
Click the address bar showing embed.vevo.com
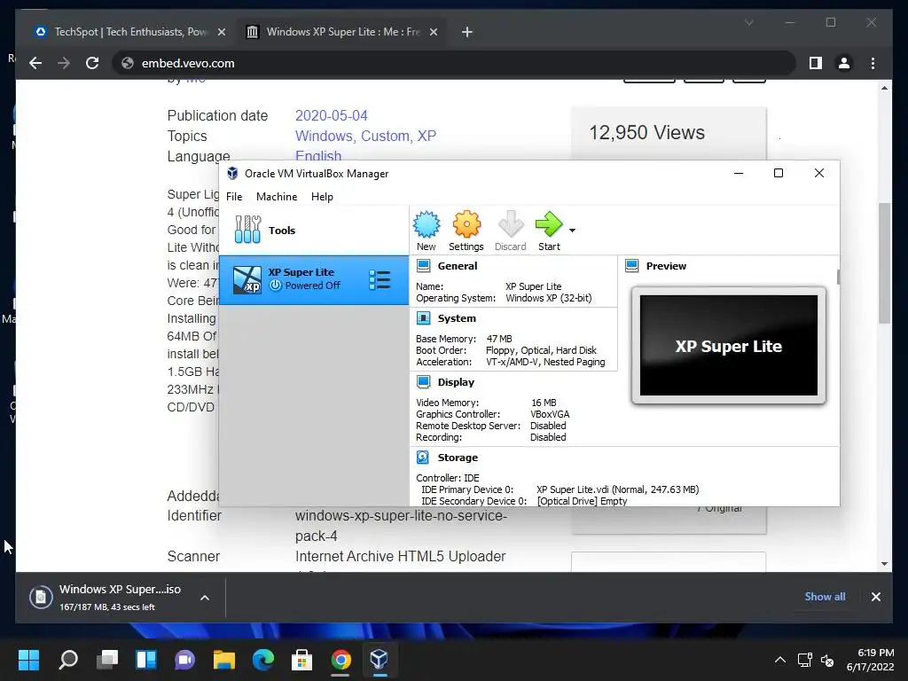click(454, 63)
